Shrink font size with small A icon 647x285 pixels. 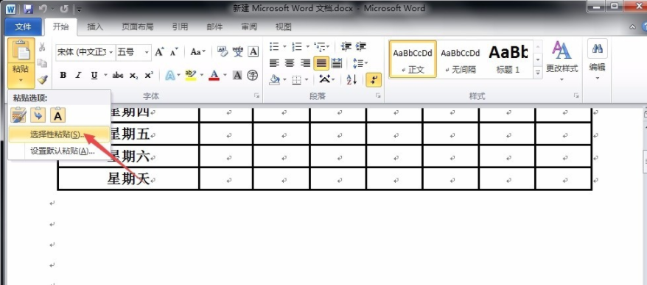tap(174, 52)
